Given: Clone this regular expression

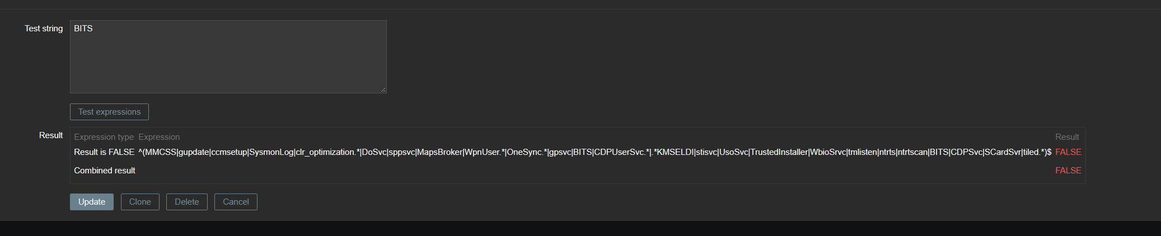Looking at the screenshot, I should pos(140,202).
